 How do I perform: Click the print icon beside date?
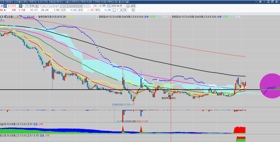128,6
